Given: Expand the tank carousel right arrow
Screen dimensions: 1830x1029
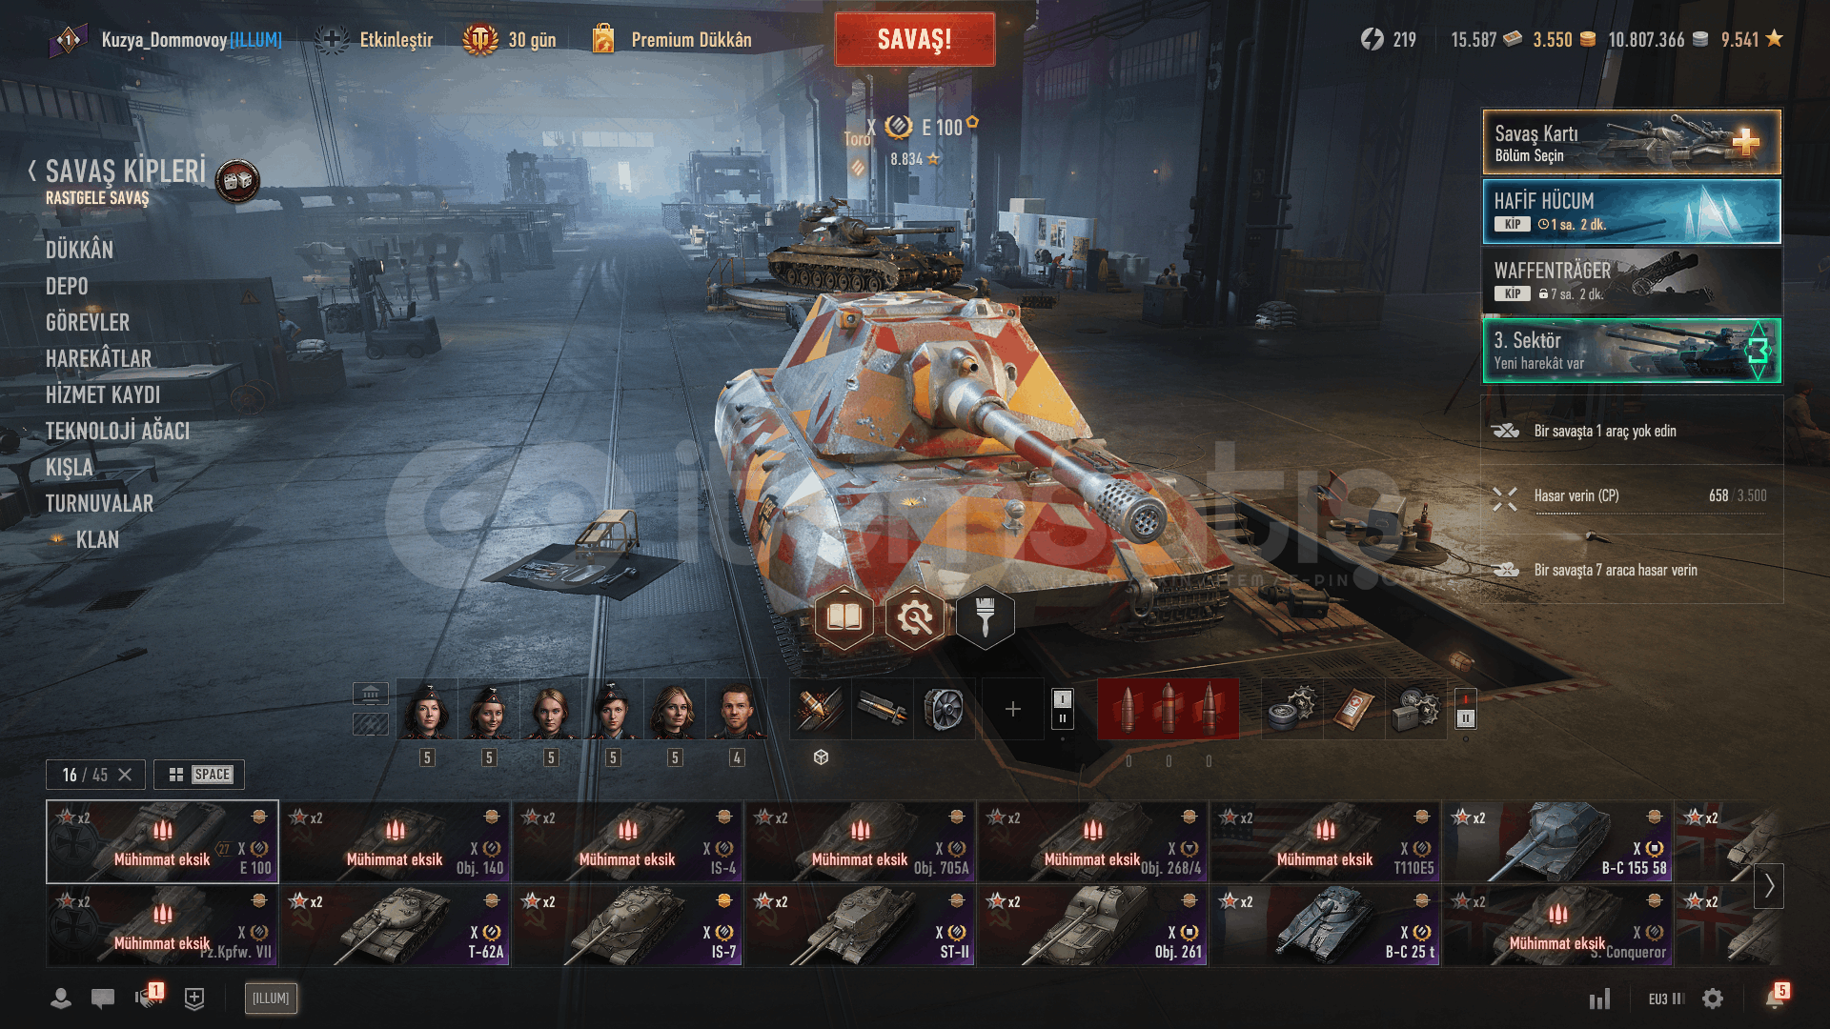Looking at the screenshot, I should [x=1769, y=885].
